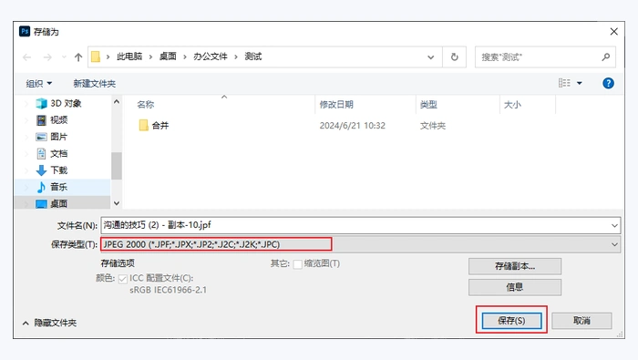Click the date 2024/6/21 10:32

[x=353, y=125]
